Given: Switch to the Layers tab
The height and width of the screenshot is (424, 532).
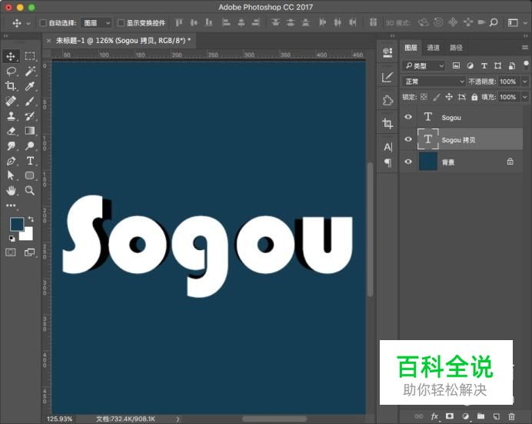Looking at the screenshot, I should 411,48.
